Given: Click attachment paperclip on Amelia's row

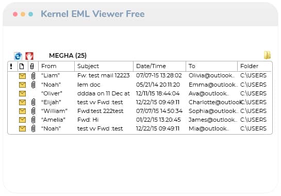Looking at the screenshot, I should tap(33, 120).
